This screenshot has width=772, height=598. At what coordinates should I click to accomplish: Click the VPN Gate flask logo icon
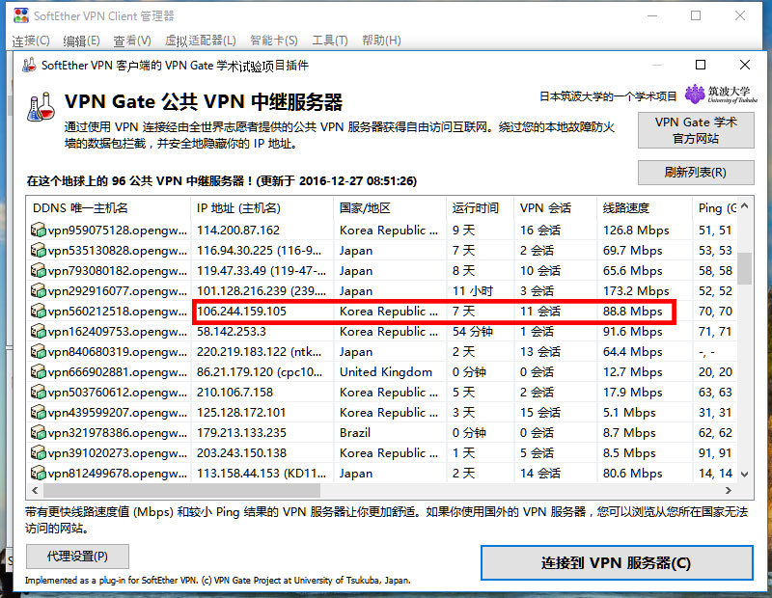pos(41,106)
